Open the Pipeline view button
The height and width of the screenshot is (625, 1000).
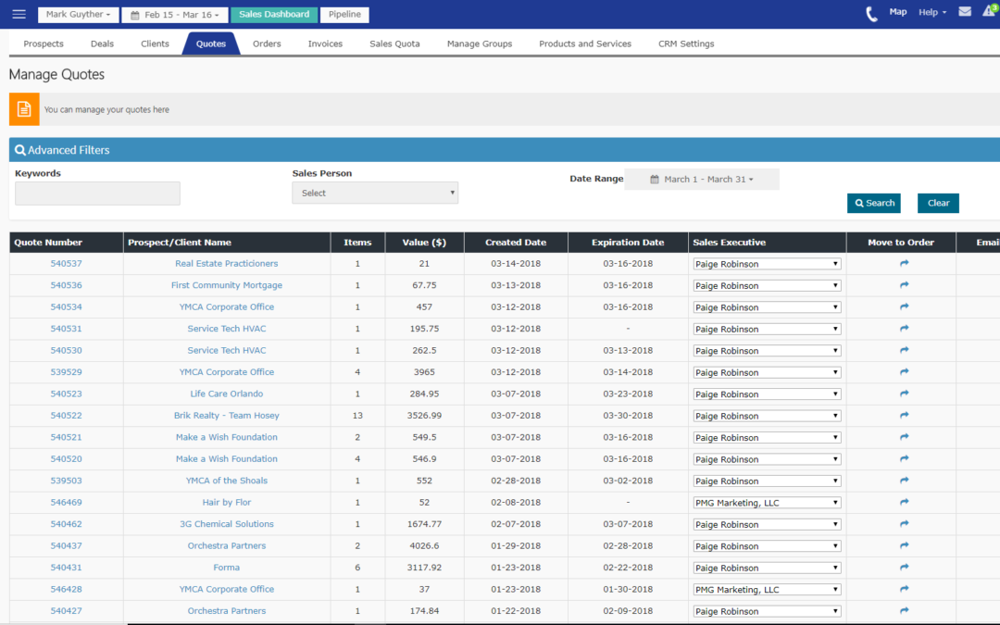tap(344, 15)
